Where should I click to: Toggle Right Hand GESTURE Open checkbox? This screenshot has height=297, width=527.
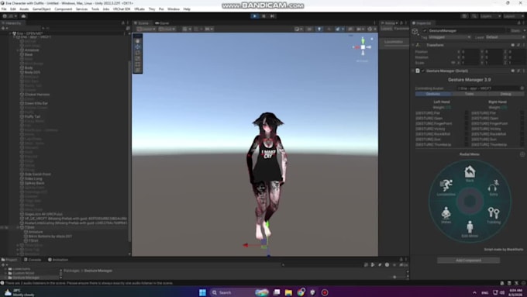tap(522, 119)
